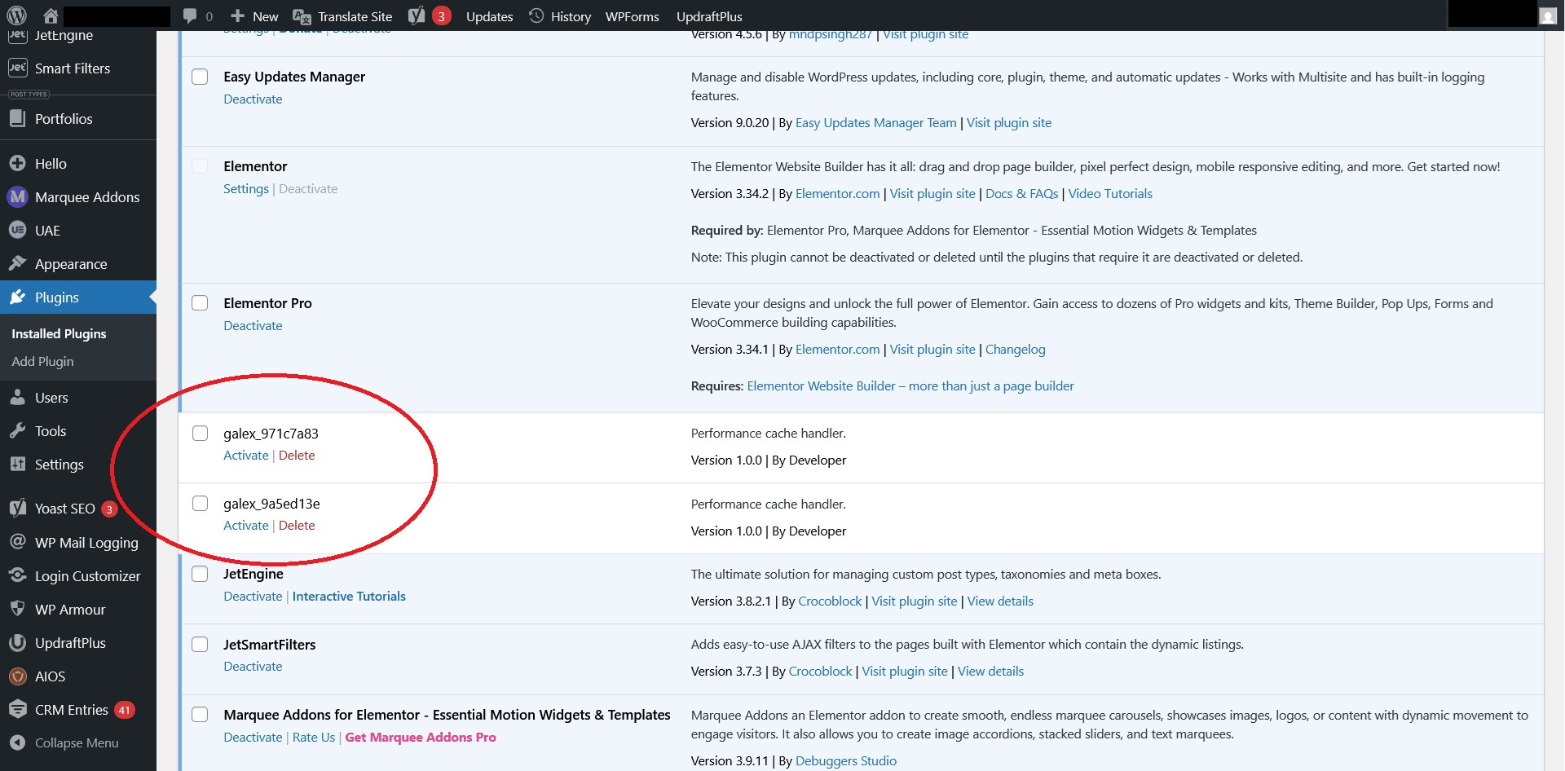Open Users icon in sidebar

tap(18, 398)
